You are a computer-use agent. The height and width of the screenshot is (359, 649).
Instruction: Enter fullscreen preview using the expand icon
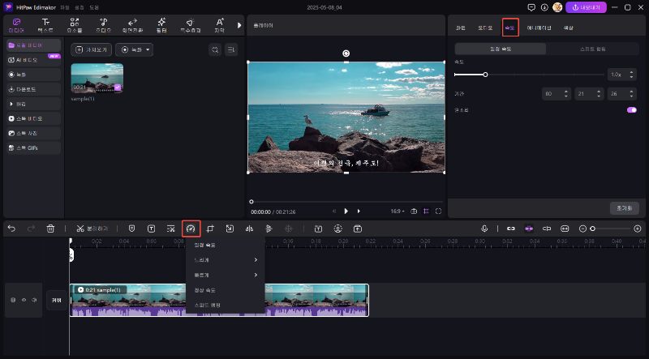click(438, 211)
